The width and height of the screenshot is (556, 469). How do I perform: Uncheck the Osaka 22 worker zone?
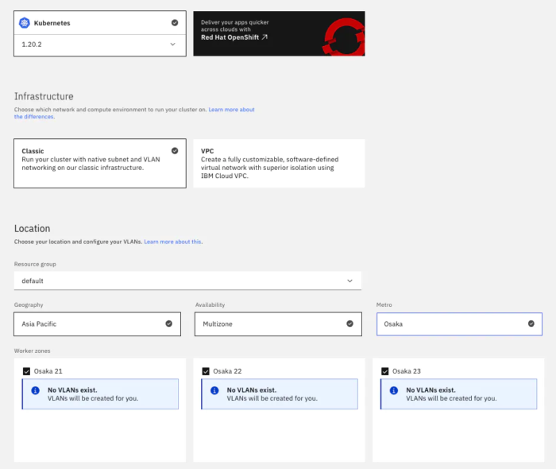206,371
